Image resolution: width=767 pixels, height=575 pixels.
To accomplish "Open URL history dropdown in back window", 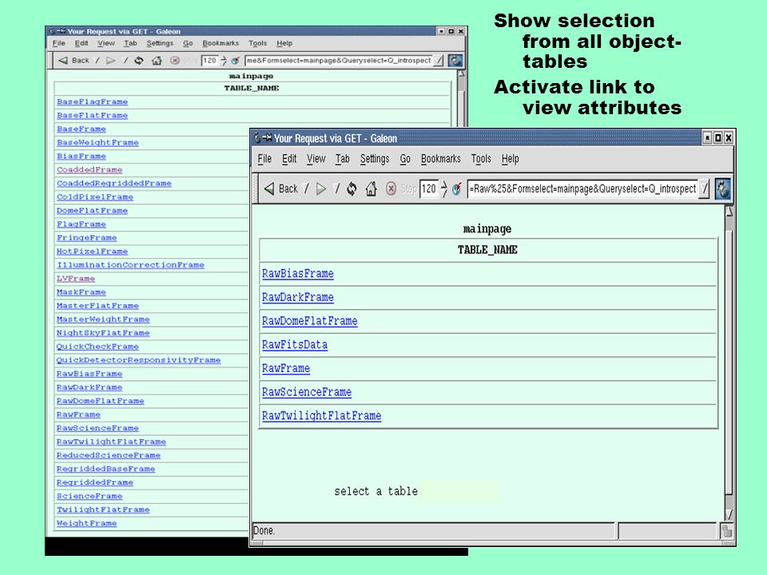I will [439, 61].
